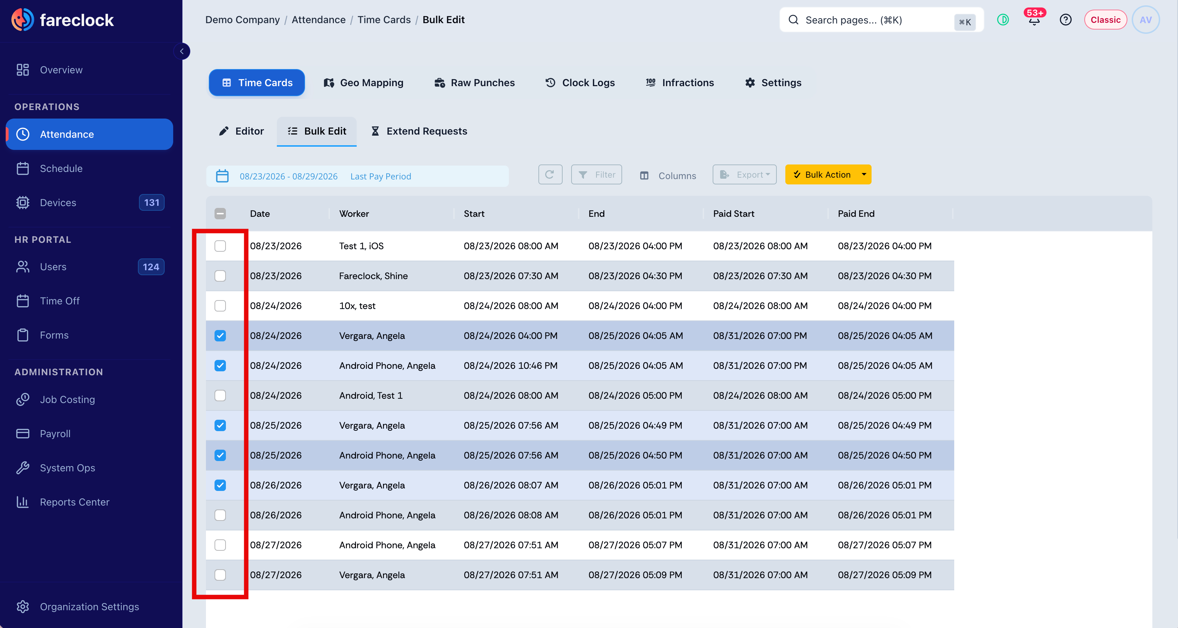Click the Filter button

[596, 174]
